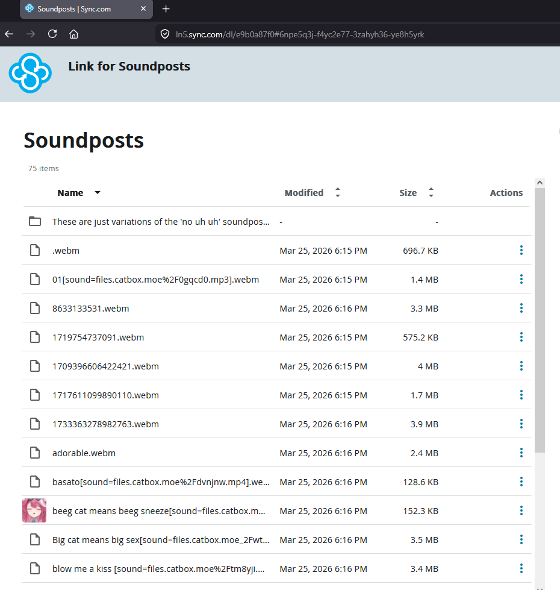This screenshot has height=590, width=560.
Task: Click file icon next to 1719754737091.webm
Action: coord(35,337)
